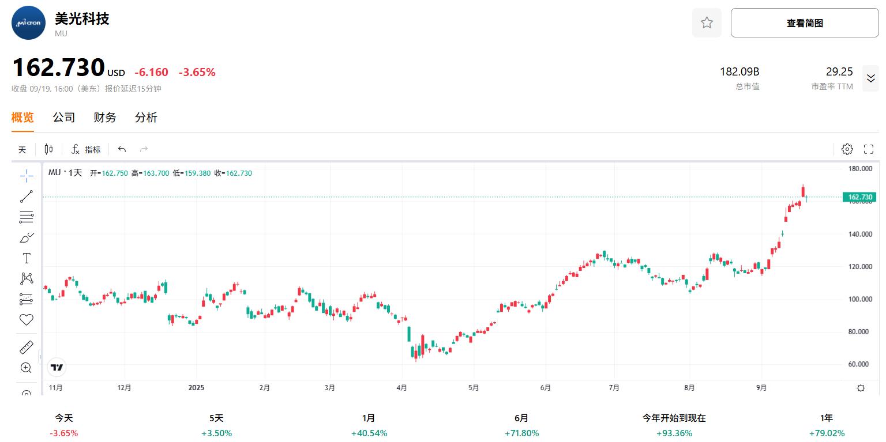Switch to the 财务 tab

coord(104,118)
